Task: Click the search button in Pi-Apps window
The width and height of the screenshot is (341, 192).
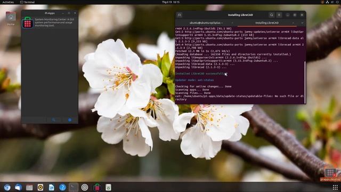Action: (53, 120)
